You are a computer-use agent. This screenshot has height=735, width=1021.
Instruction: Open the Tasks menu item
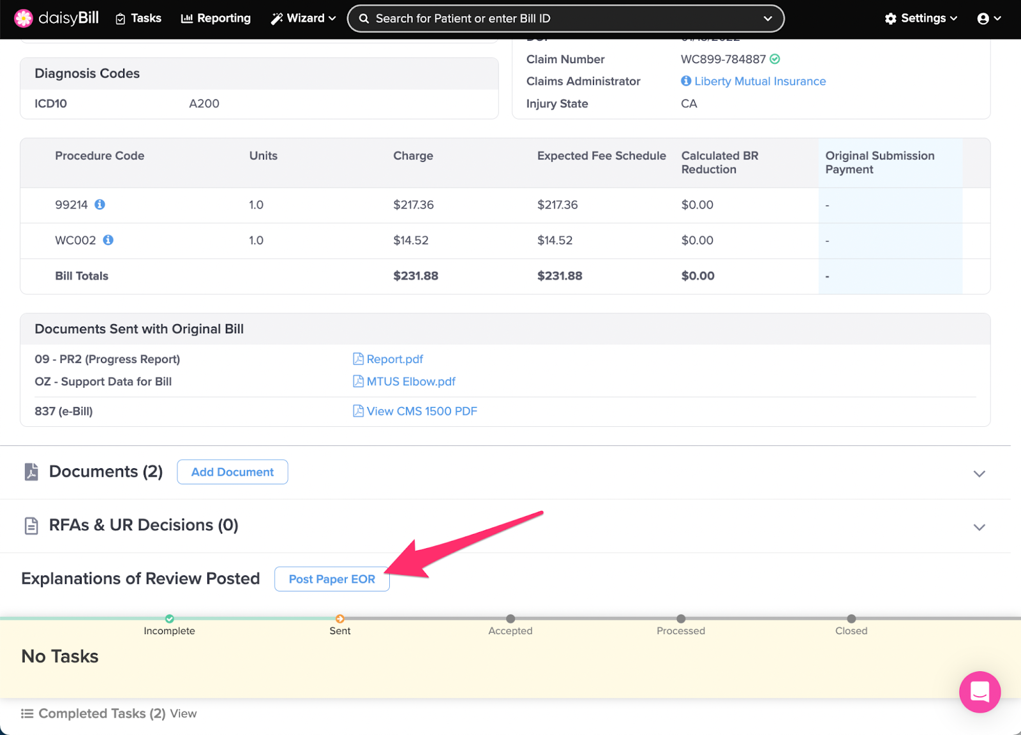coord(138,19)
